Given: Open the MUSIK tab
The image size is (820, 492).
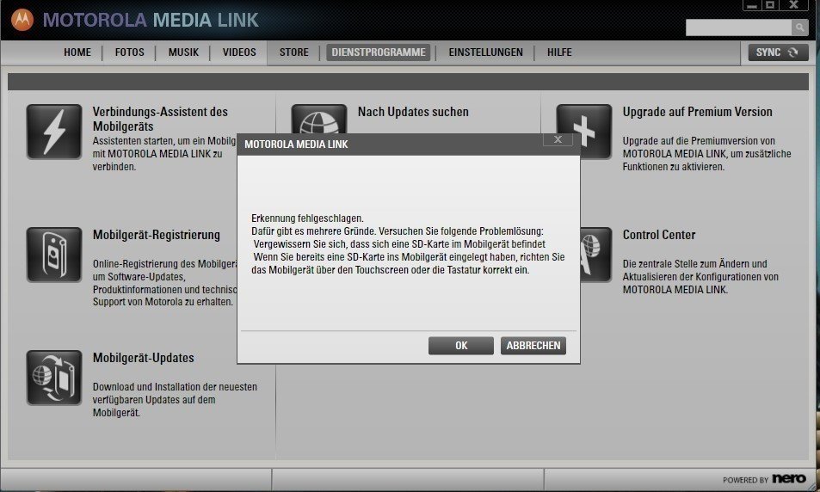Looking at the screenshot, I should click(x=183, y=52).
